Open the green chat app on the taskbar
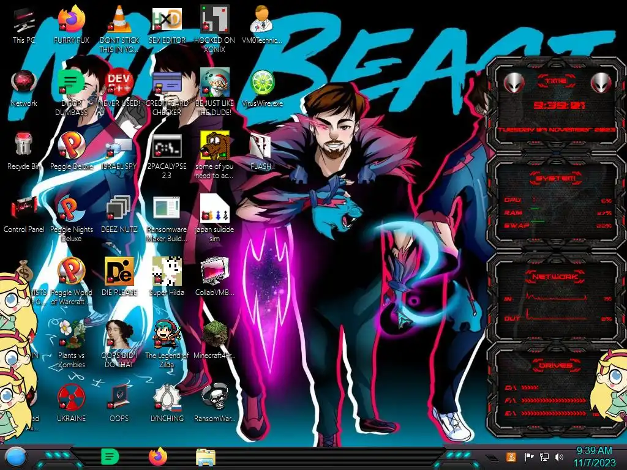Viewport: 627px width, 470px height. (x=110, y=457)
